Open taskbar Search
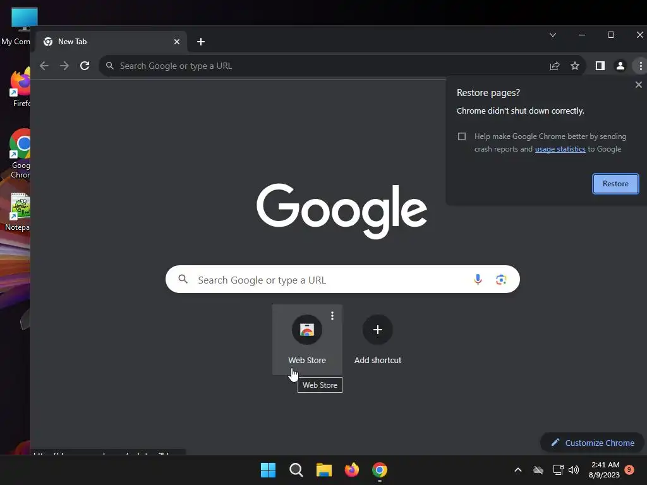This screenshot has height=485, width=647. click(x=296, y=470)
